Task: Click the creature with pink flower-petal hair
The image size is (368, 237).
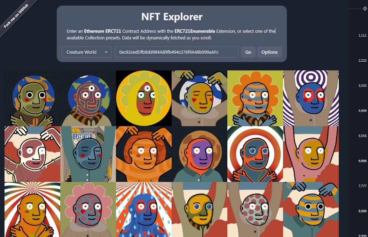Action: [88, 209]
